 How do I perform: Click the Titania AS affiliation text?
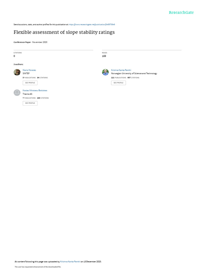(27, 94)
